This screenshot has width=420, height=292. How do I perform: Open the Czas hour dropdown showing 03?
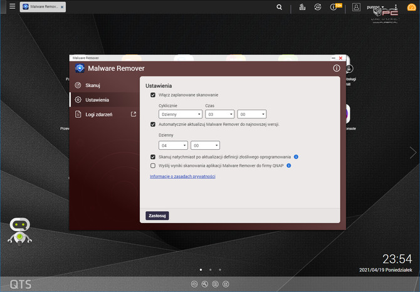pos(219,114)
